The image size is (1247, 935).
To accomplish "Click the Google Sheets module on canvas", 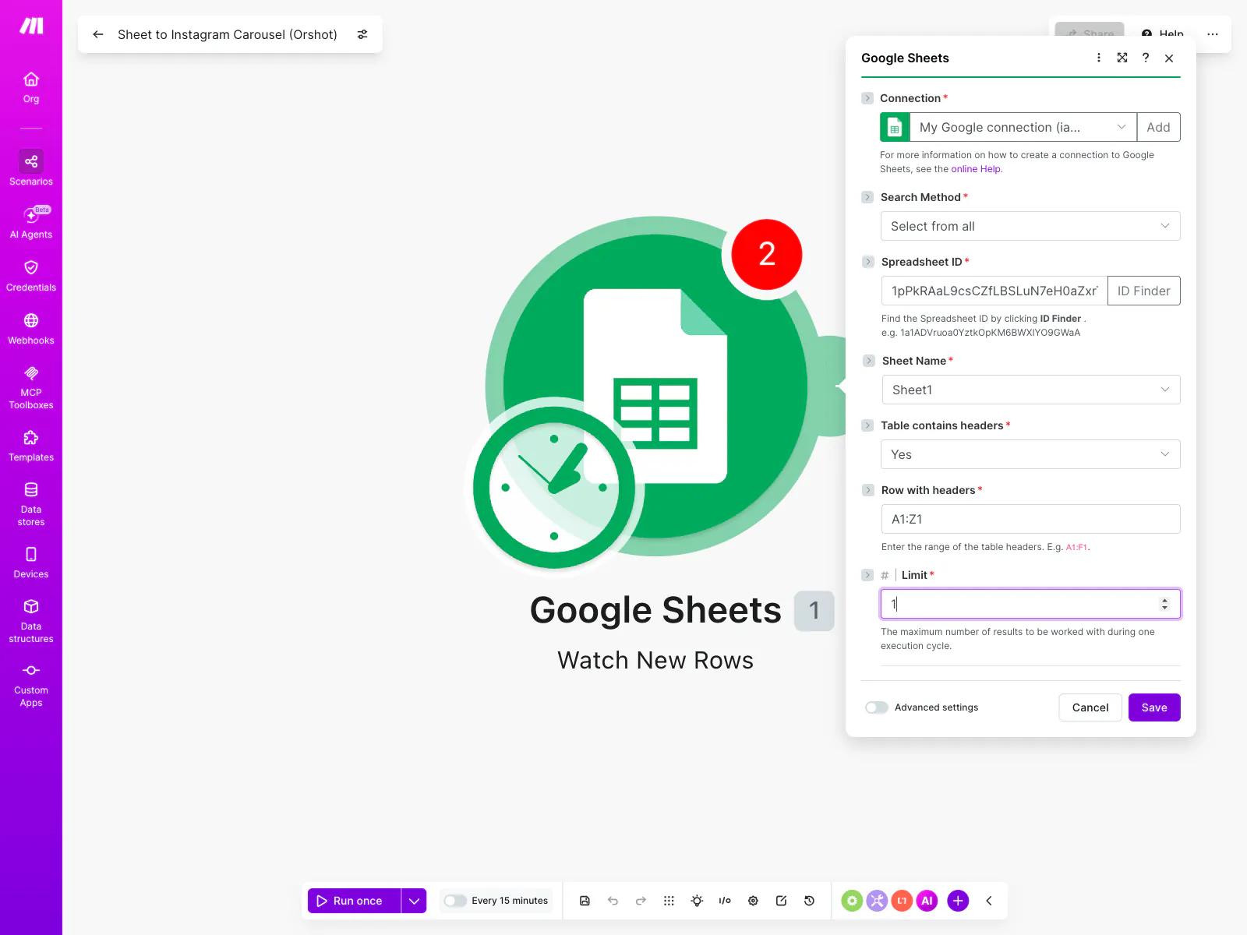I will click(x=656, y=386).
